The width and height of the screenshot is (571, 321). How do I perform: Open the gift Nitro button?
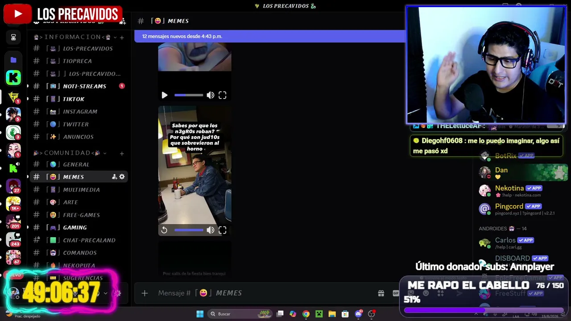point(381,293)
